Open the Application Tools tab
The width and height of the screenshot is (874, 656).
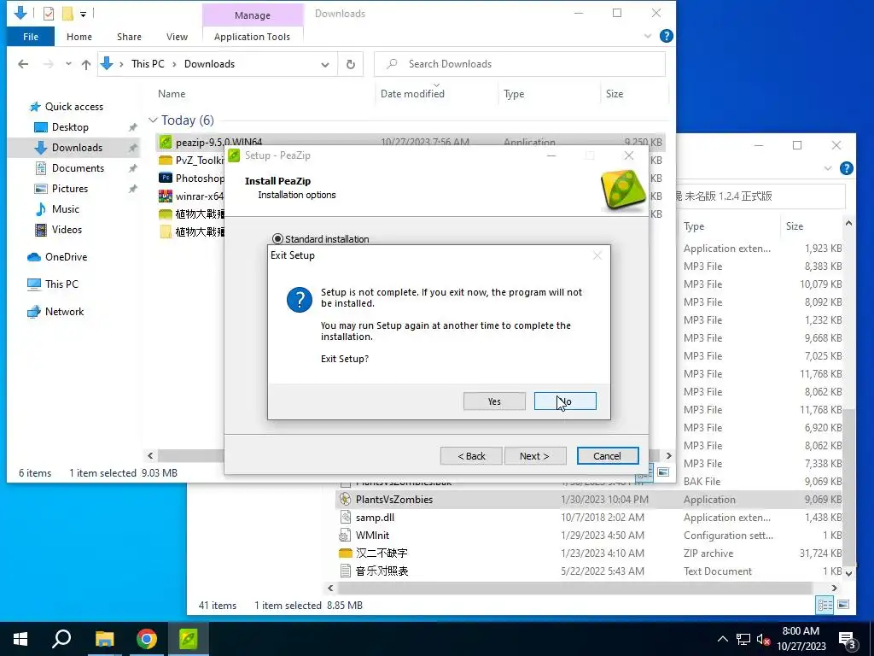tap(252, 37)
